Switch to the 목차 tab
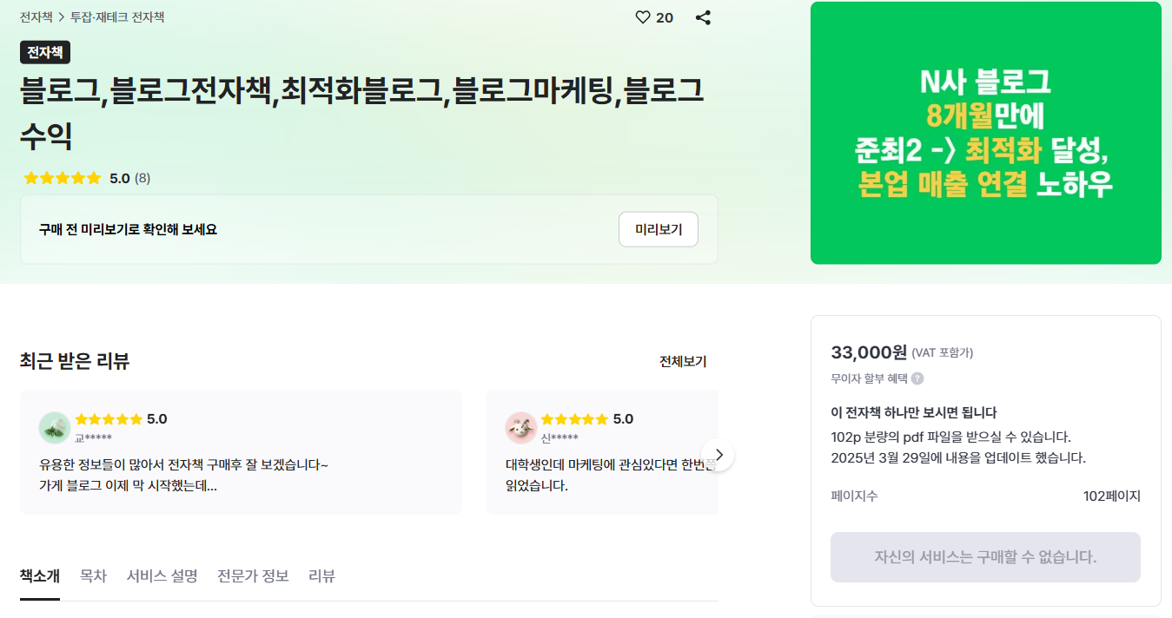 click(93, 575)
